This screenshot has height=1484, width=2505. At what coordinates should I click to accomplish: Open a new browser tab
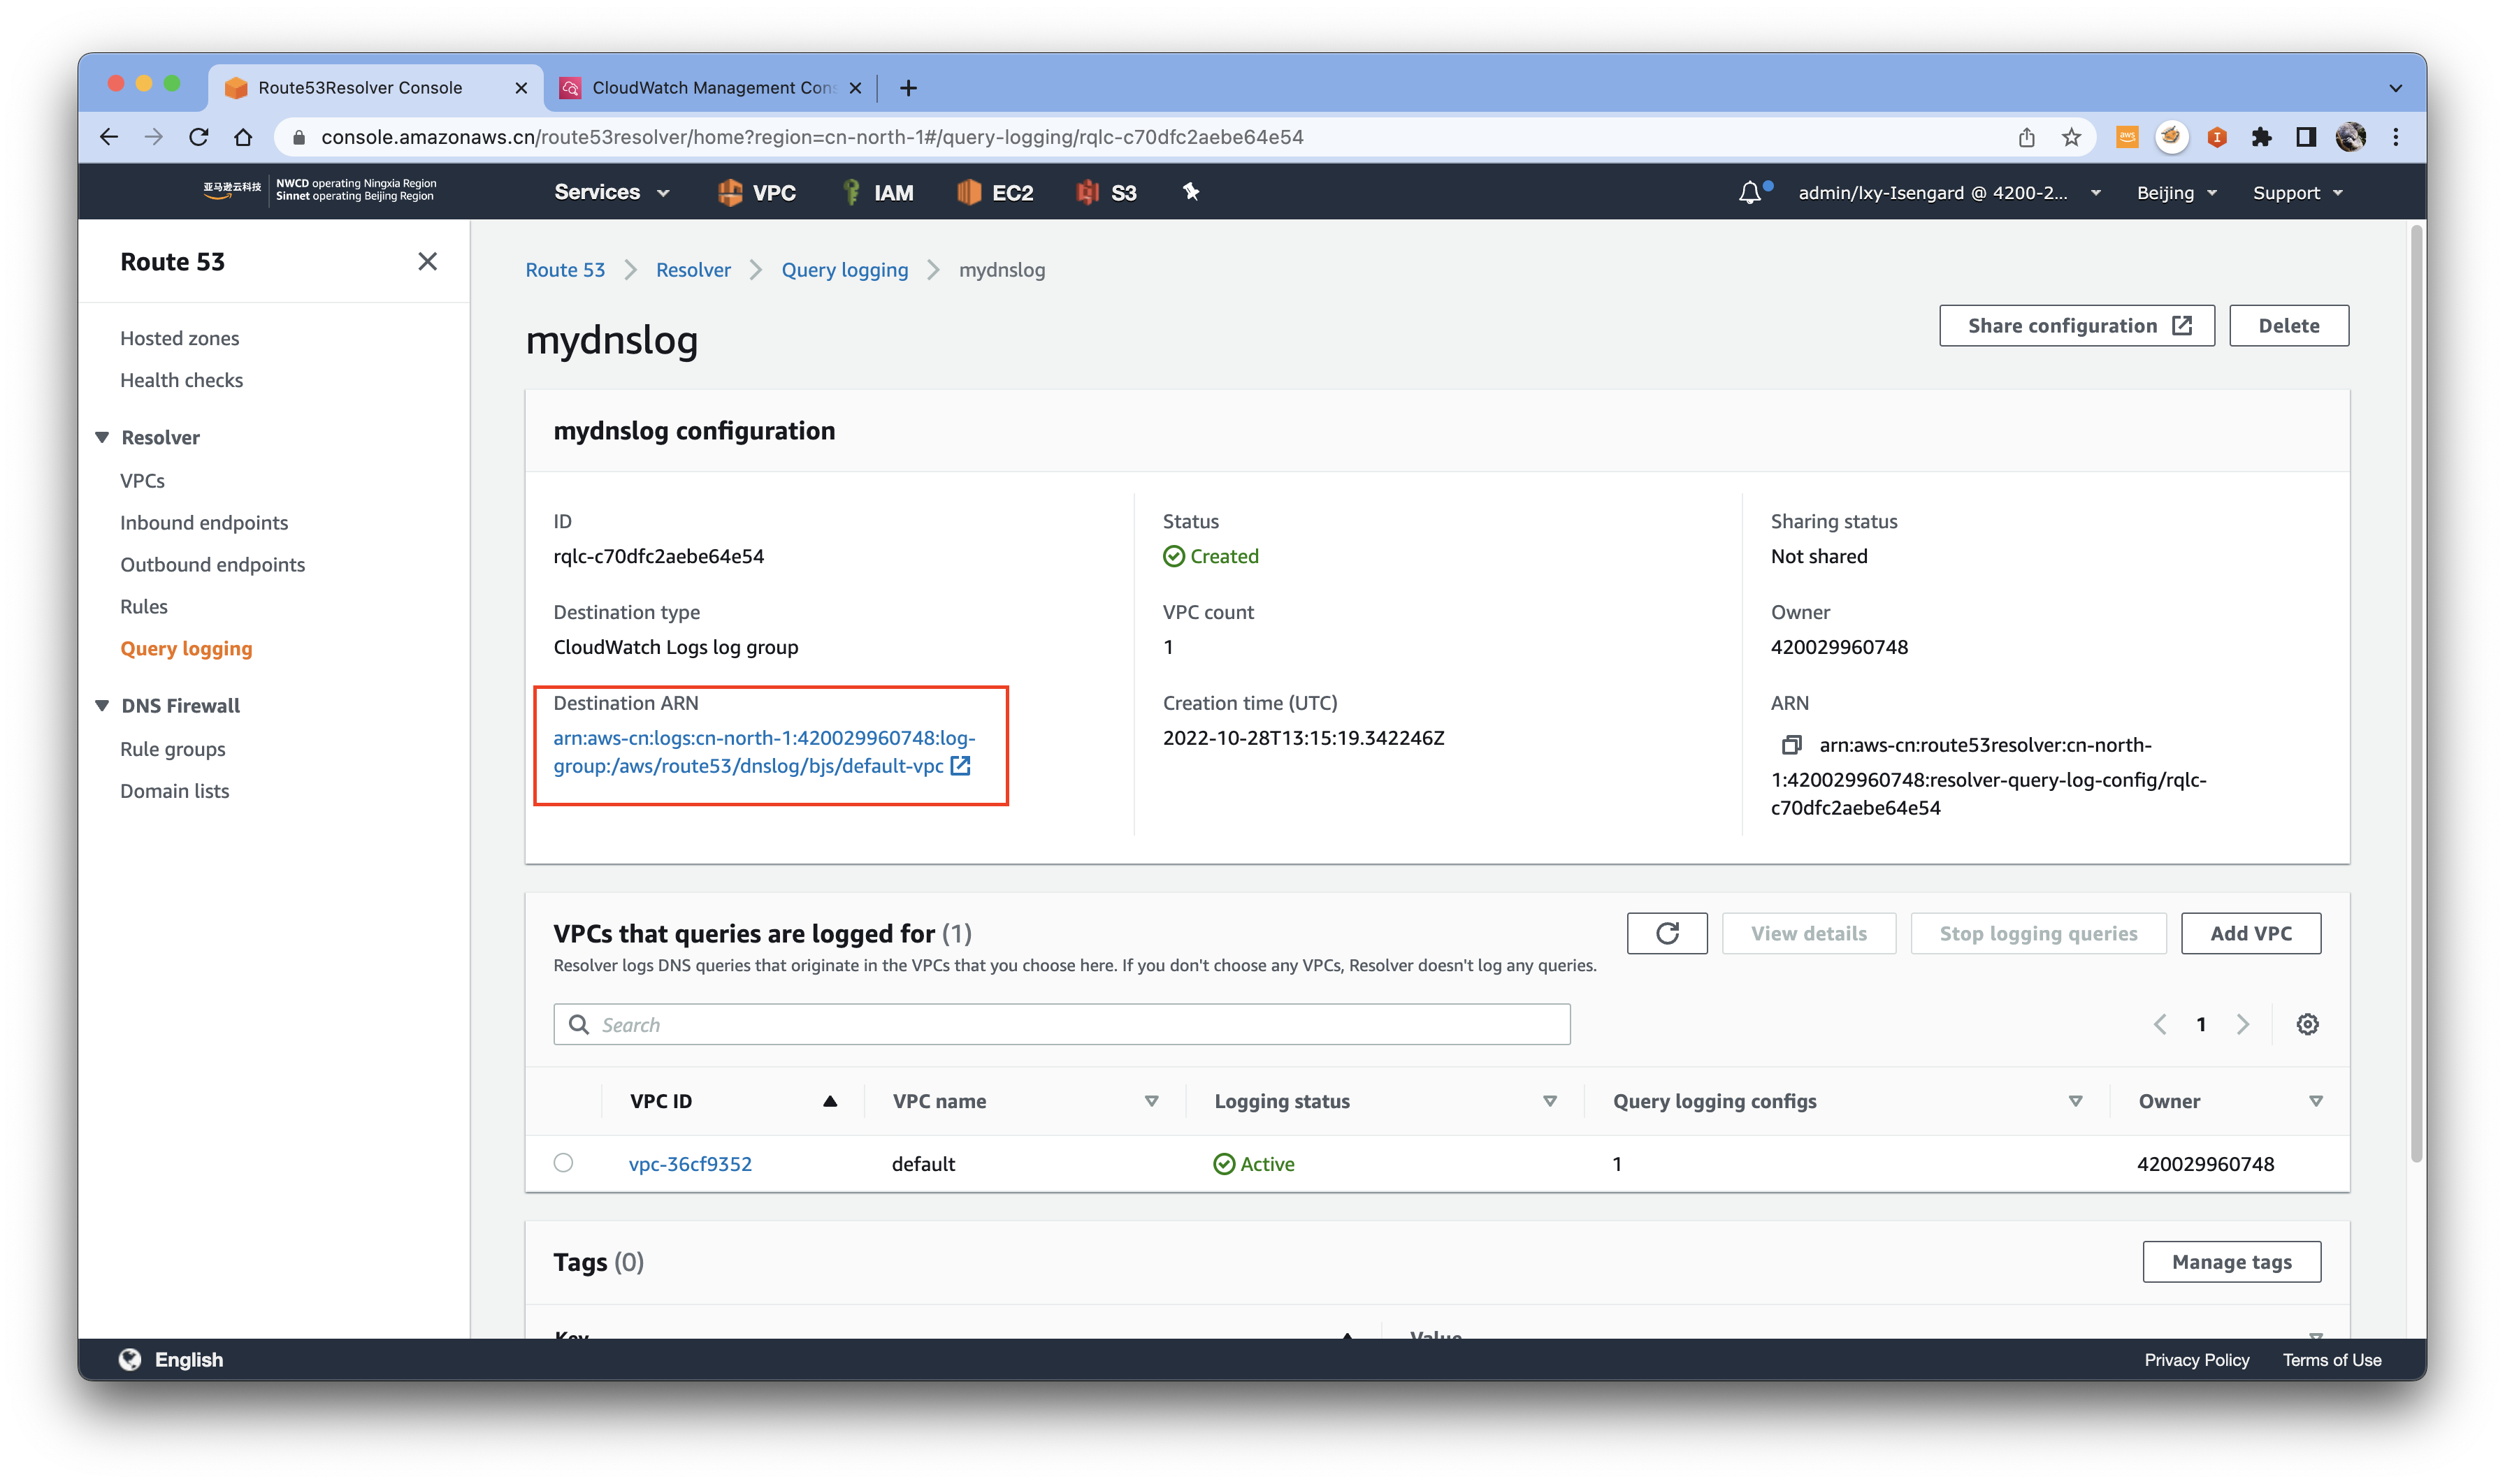(x=907, y=88)
